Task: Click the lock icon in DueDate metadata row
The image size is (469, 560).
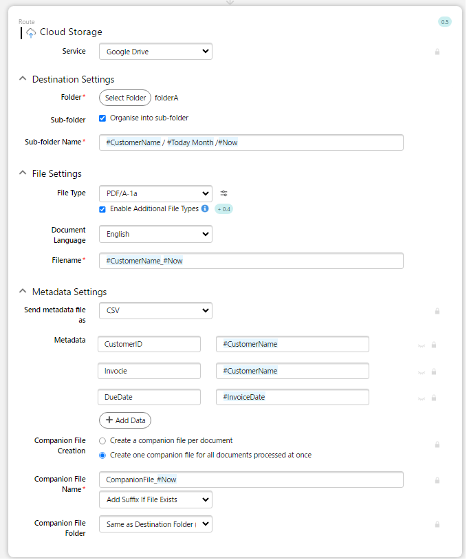Action: click(x=434, y=398)
